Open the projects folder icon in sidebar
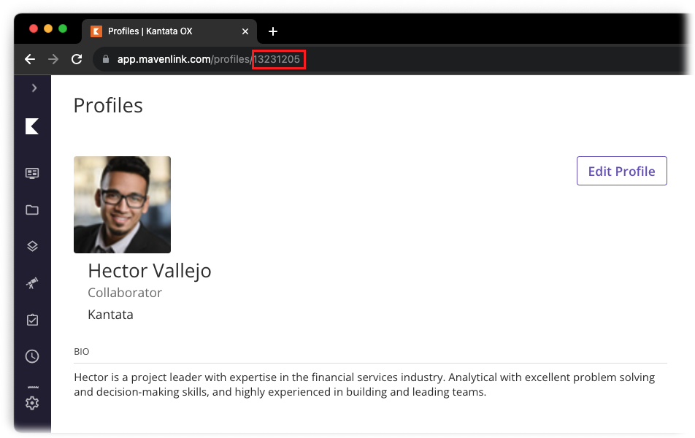695x438 pixels. click(x=32, y=210)
